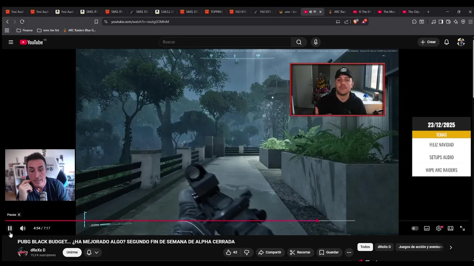Toggle the autoplay switch
This screenshot has height=266, width=474.
point(415,228)
